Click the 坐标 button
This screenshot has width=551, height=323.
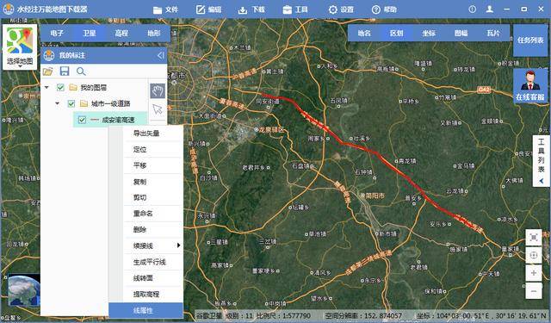pos(429,33)
